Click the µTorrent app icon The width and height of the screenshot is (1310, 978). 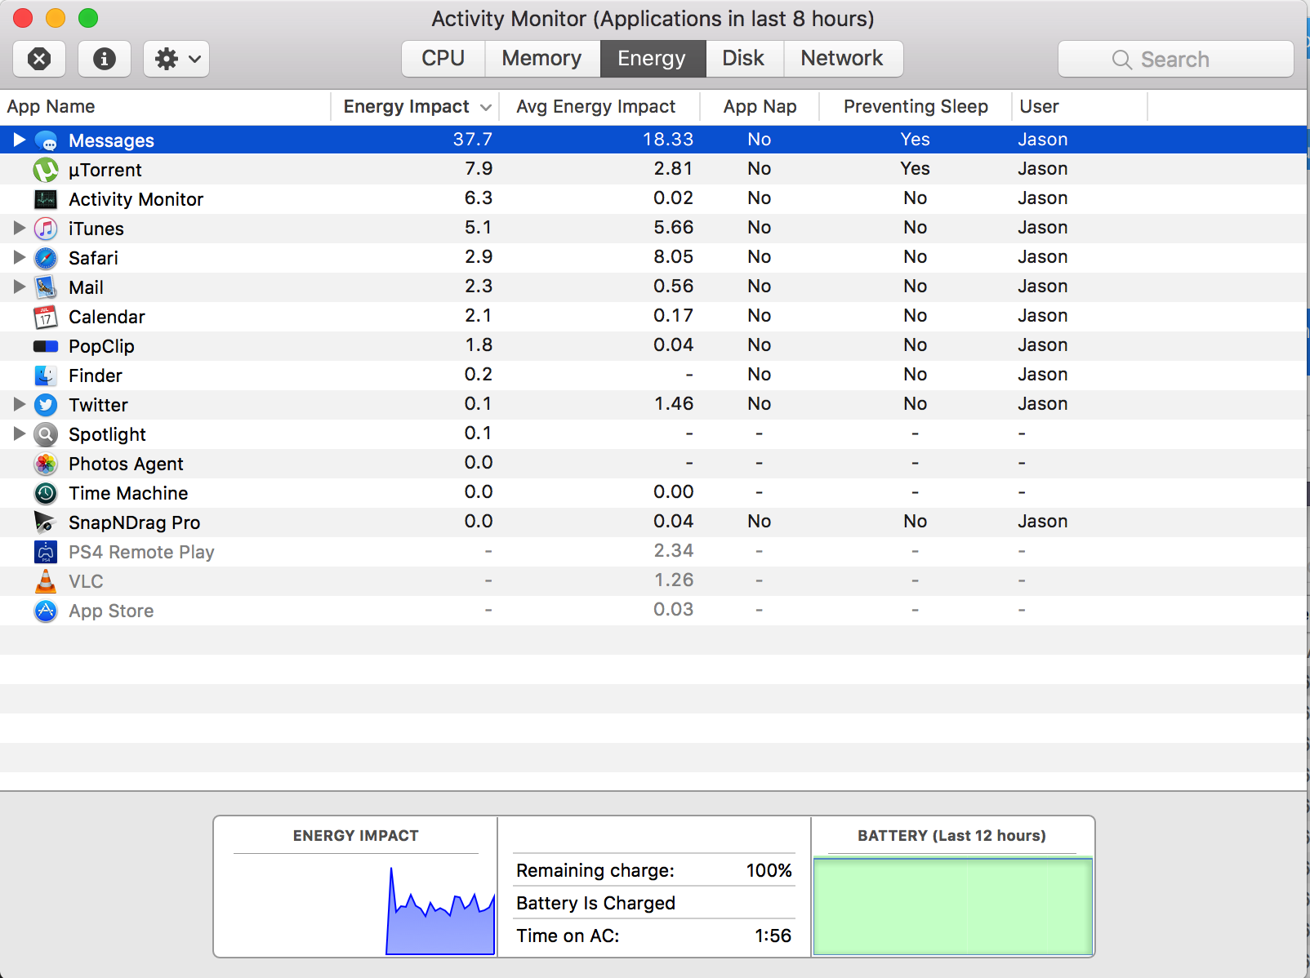tap(46, 170)
